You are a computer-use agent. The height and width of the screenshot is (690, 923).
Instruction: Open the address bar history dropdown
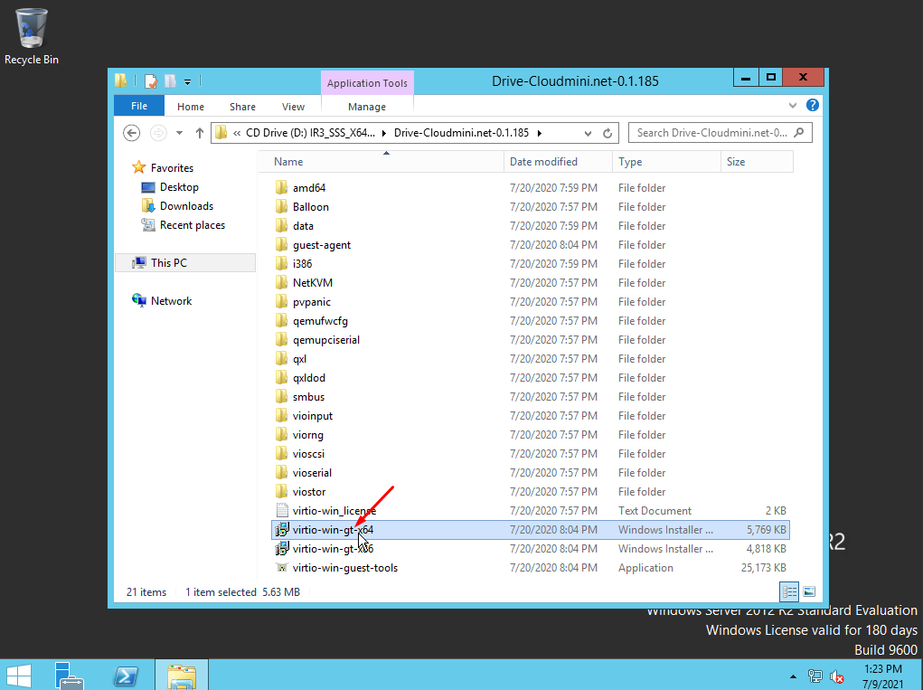[588, 133]
